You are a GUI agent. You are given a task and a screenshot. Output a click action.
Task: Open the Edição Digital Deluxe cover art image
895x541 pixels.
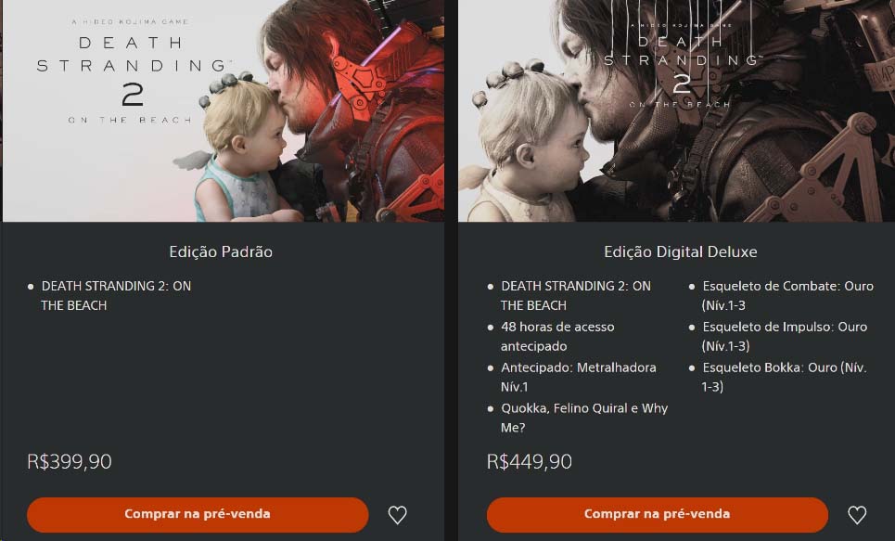click(x=676, y=110)
